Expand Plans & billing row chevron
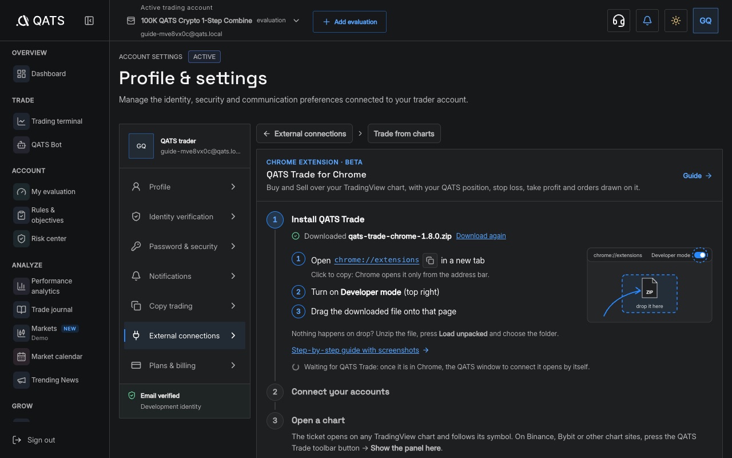The height and width of the screenshot is (458, 732). 233,365
